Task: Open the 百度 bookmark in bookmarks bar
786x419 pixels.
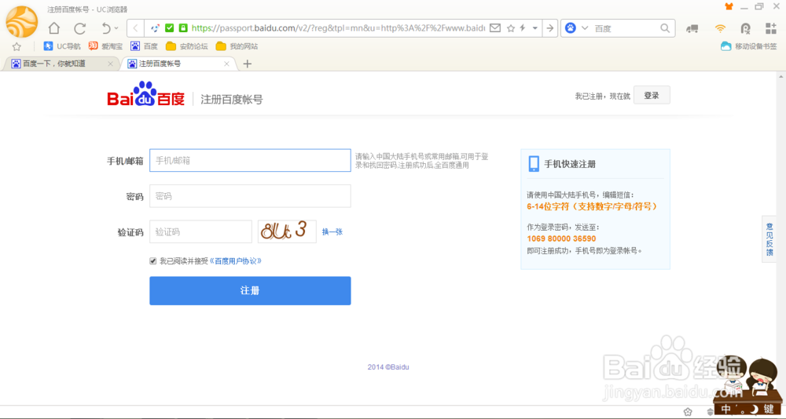Action: 145,46
